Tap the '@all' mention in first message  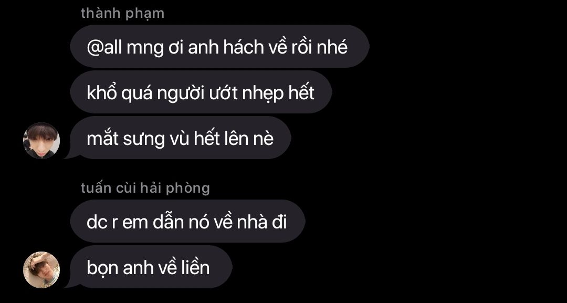point(104,47)
